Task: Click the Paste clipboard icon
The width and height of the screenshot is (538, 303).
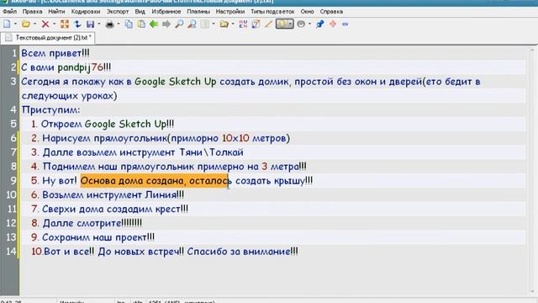Action: (x=141, y=24)
